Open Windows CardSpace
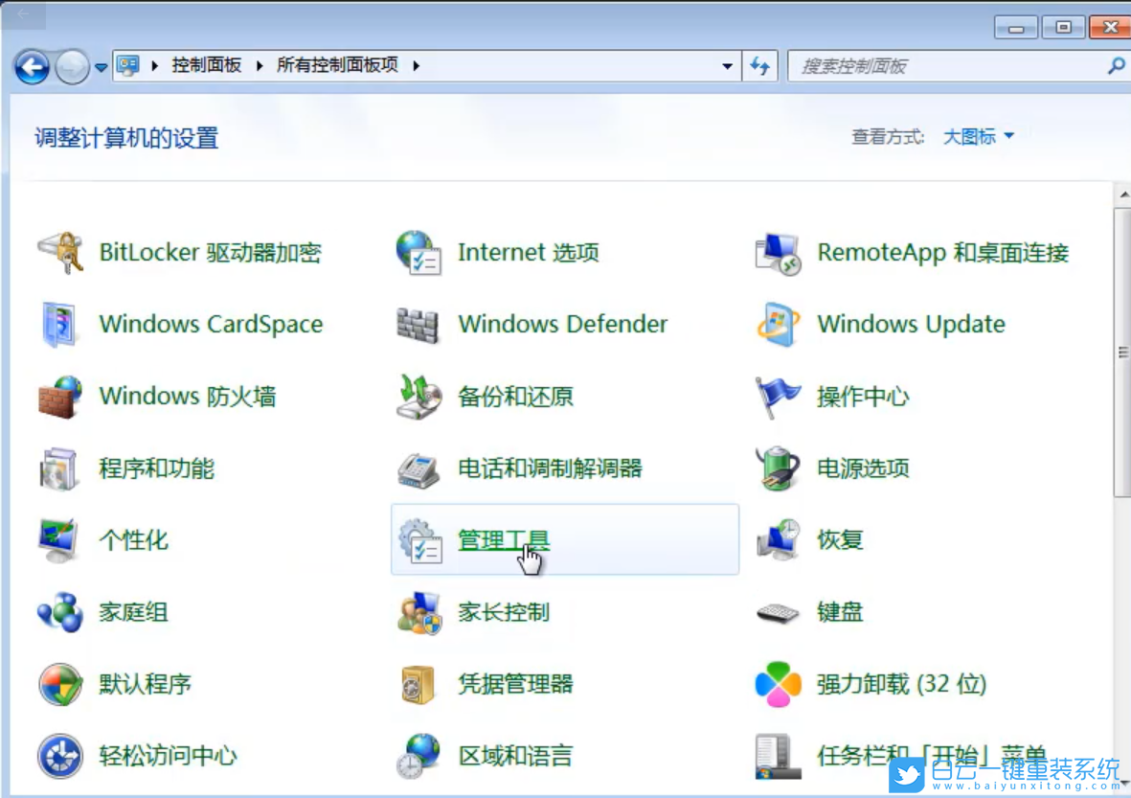This screenshot has width=1131, height=798. coord(210,324)
